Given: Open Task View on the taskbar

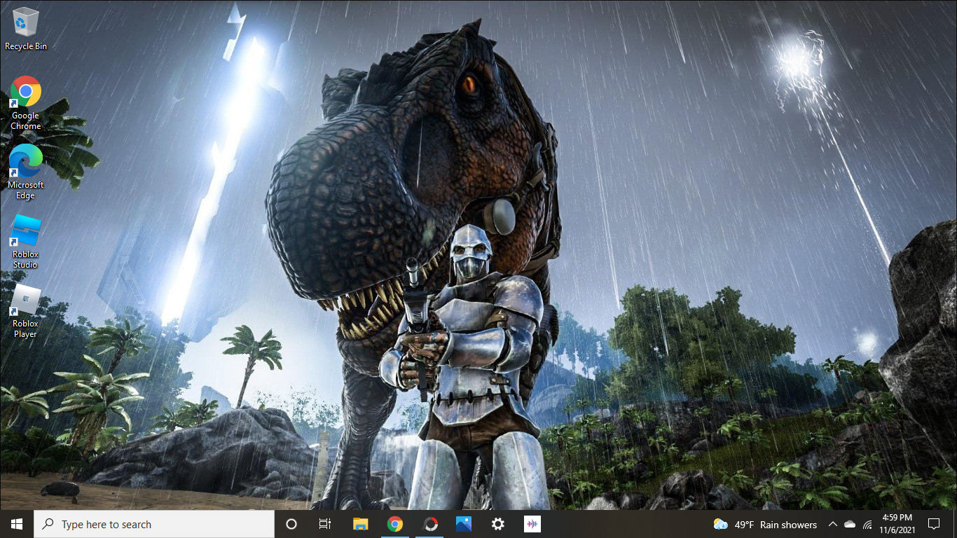Looking at the screenshot, I should pyautogui.click(x=325, y=524).
